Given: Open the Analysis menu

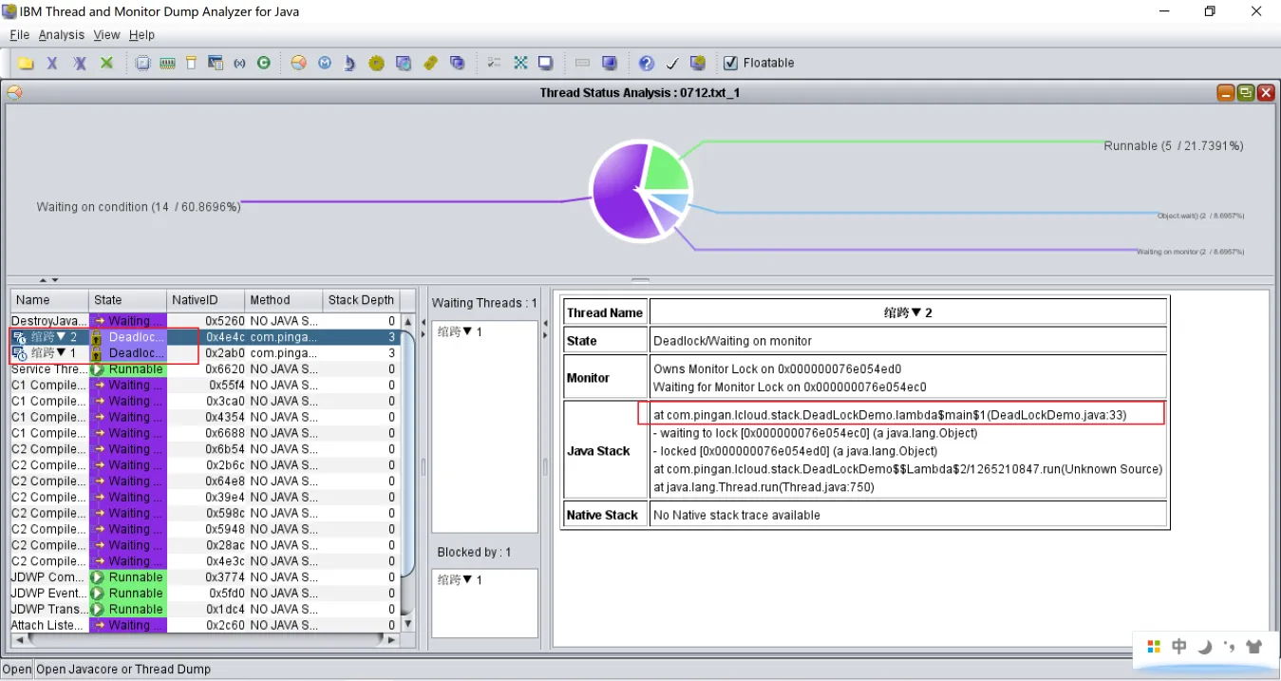Looking at the screenshot, I should 62,35.
